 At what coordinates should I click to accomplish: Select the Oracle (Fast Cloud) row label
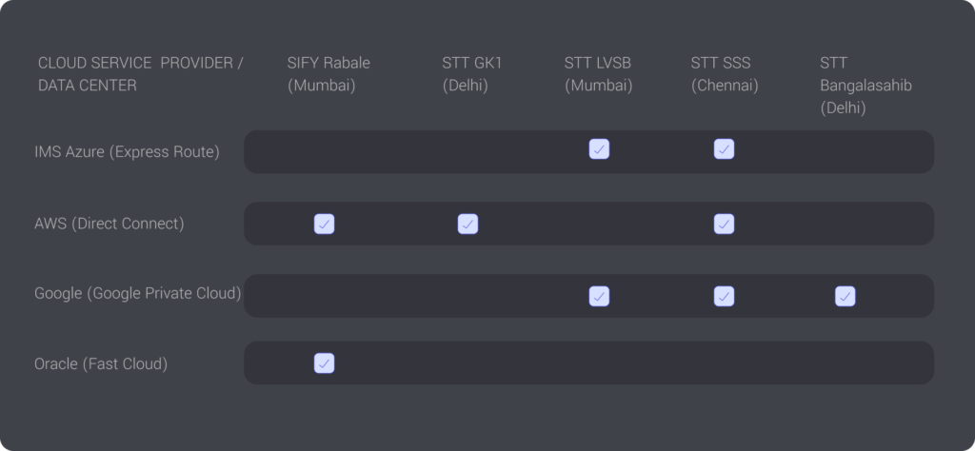(101, 363)
